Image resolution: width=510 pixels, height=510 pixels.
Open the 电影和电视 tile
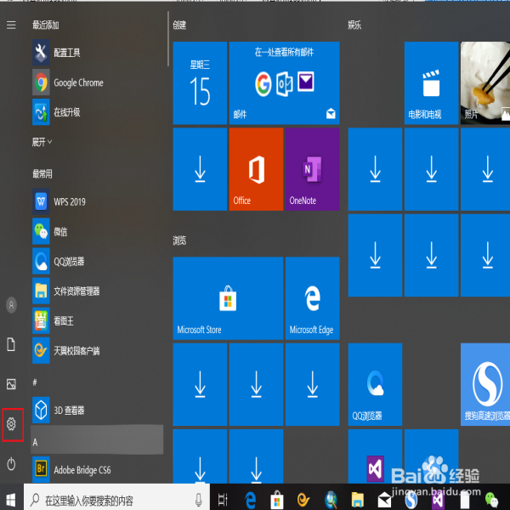coord(431,83)
